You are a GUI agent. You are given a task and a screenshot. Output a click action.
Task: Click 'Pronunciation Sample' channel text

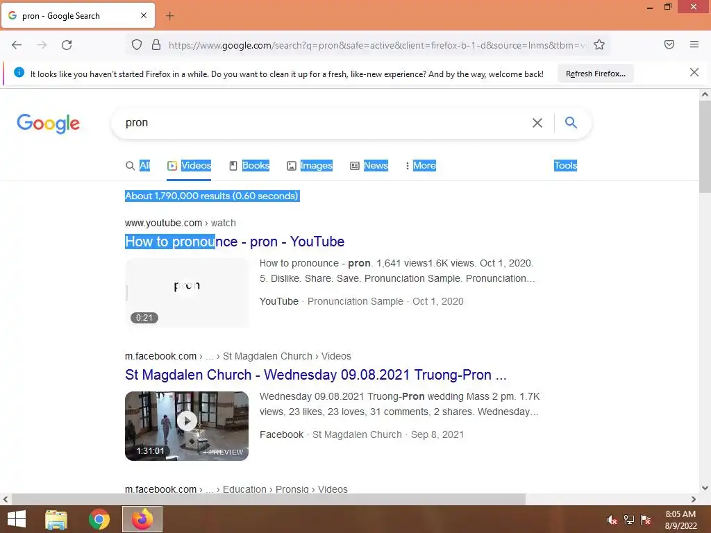(x=355, y=301)
